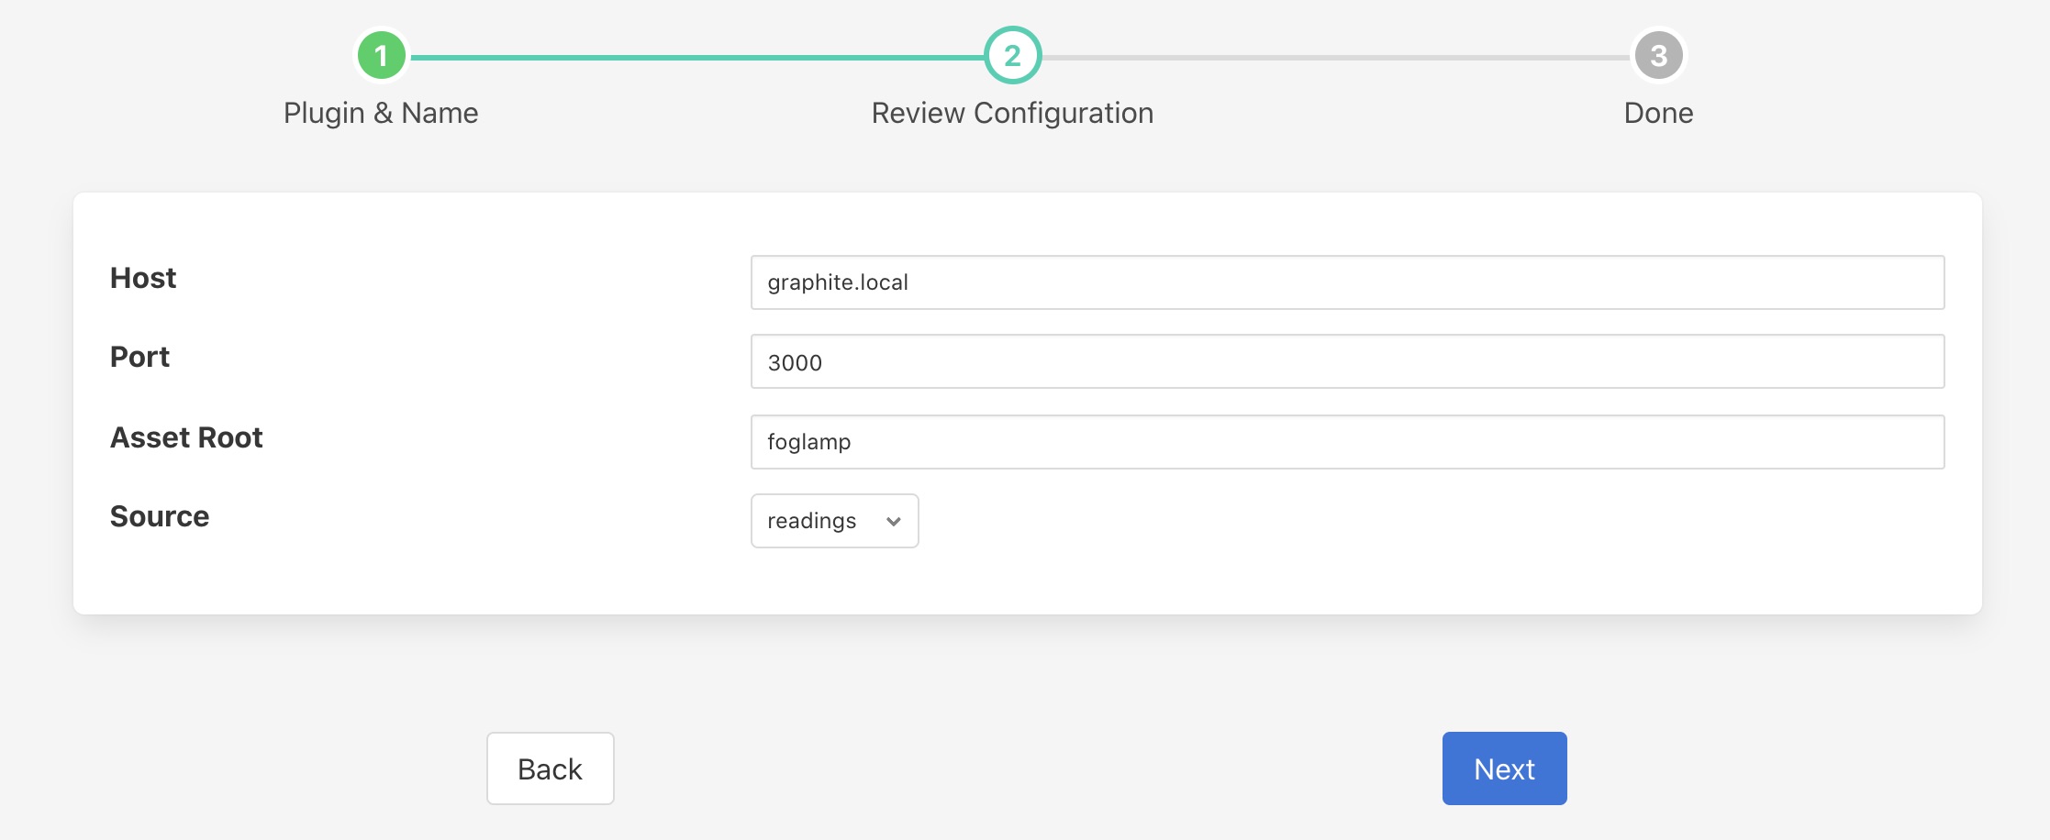Click the step 2 circle indicator
The height and width of the screenshot is (840, 2050).
1012,56
